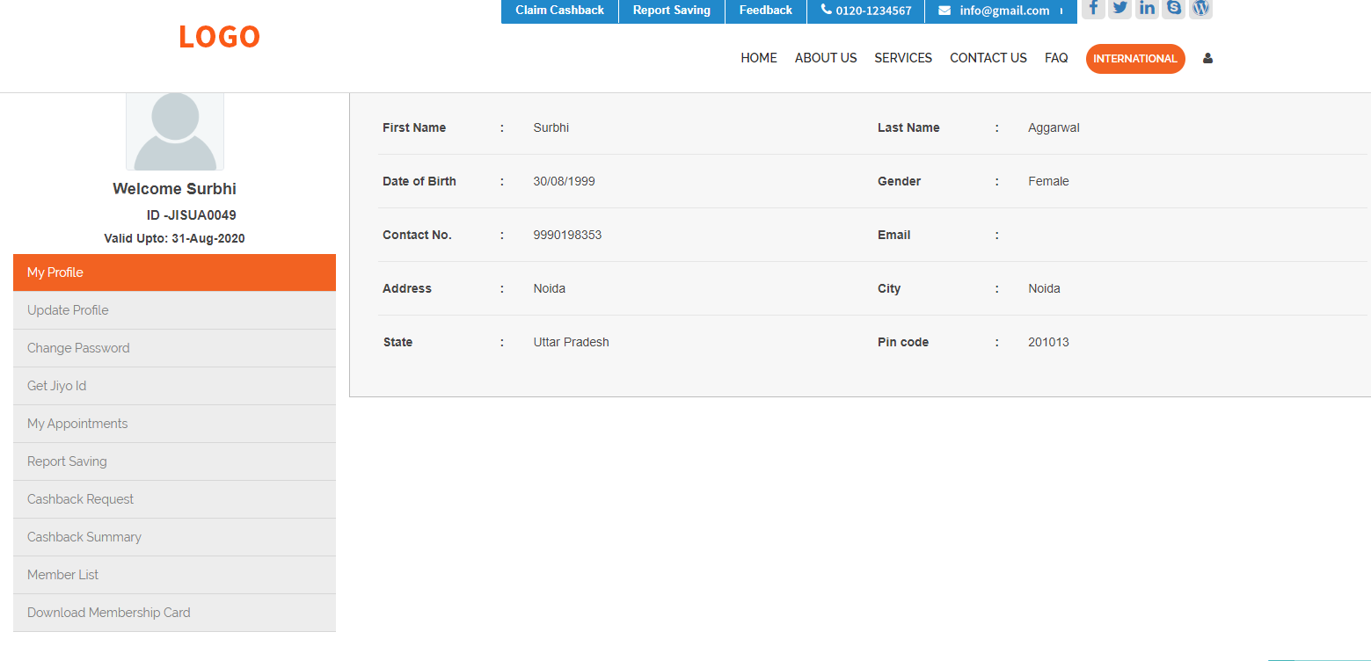The height and width of the screenshot is (661, 1371).
Task: Open the HOME menu item
Action: (x=758, y=58)
